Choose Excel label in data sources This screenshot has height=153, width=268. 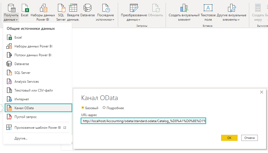(x=18, y=37)
